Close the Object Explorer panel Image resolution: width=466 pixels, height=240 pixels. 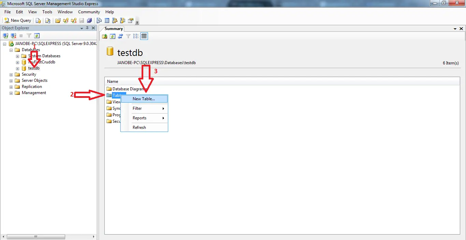(x=93, y=28)
